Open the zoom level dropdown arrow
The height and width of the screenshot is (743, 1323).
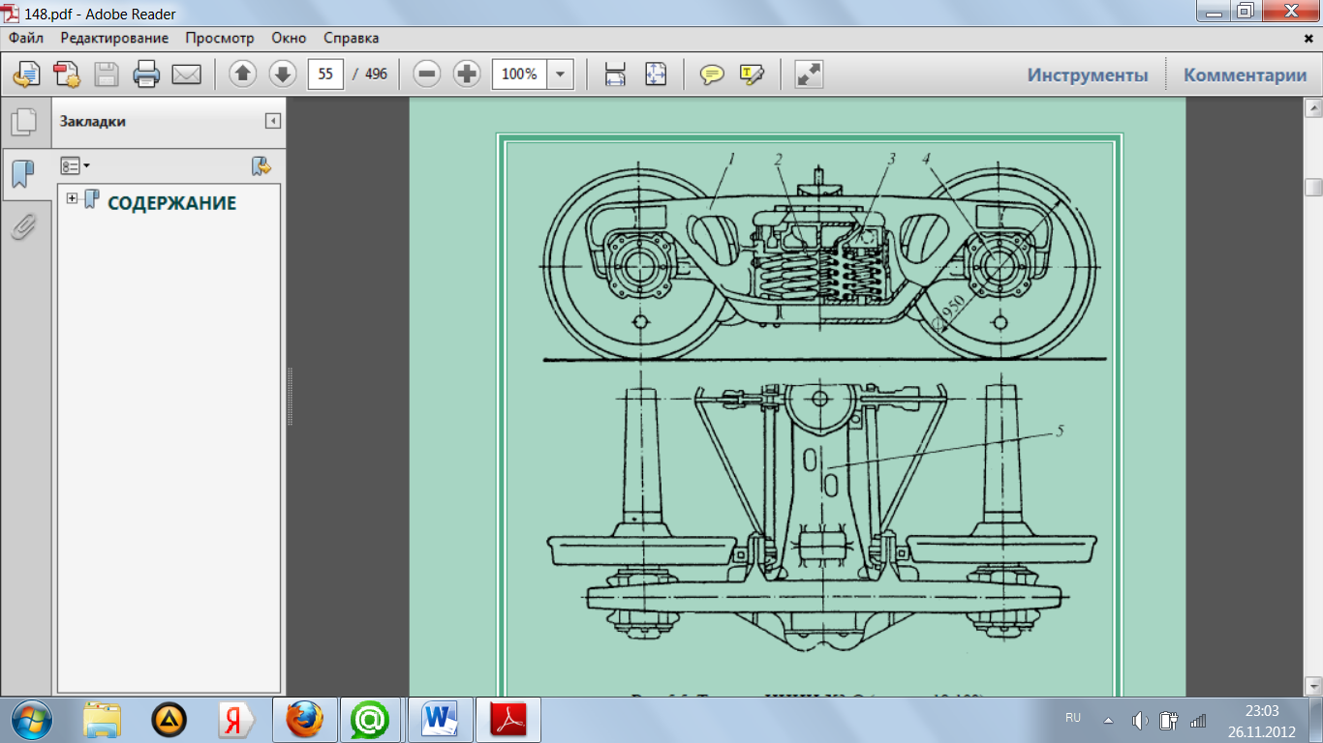click(x=560, y=74)
